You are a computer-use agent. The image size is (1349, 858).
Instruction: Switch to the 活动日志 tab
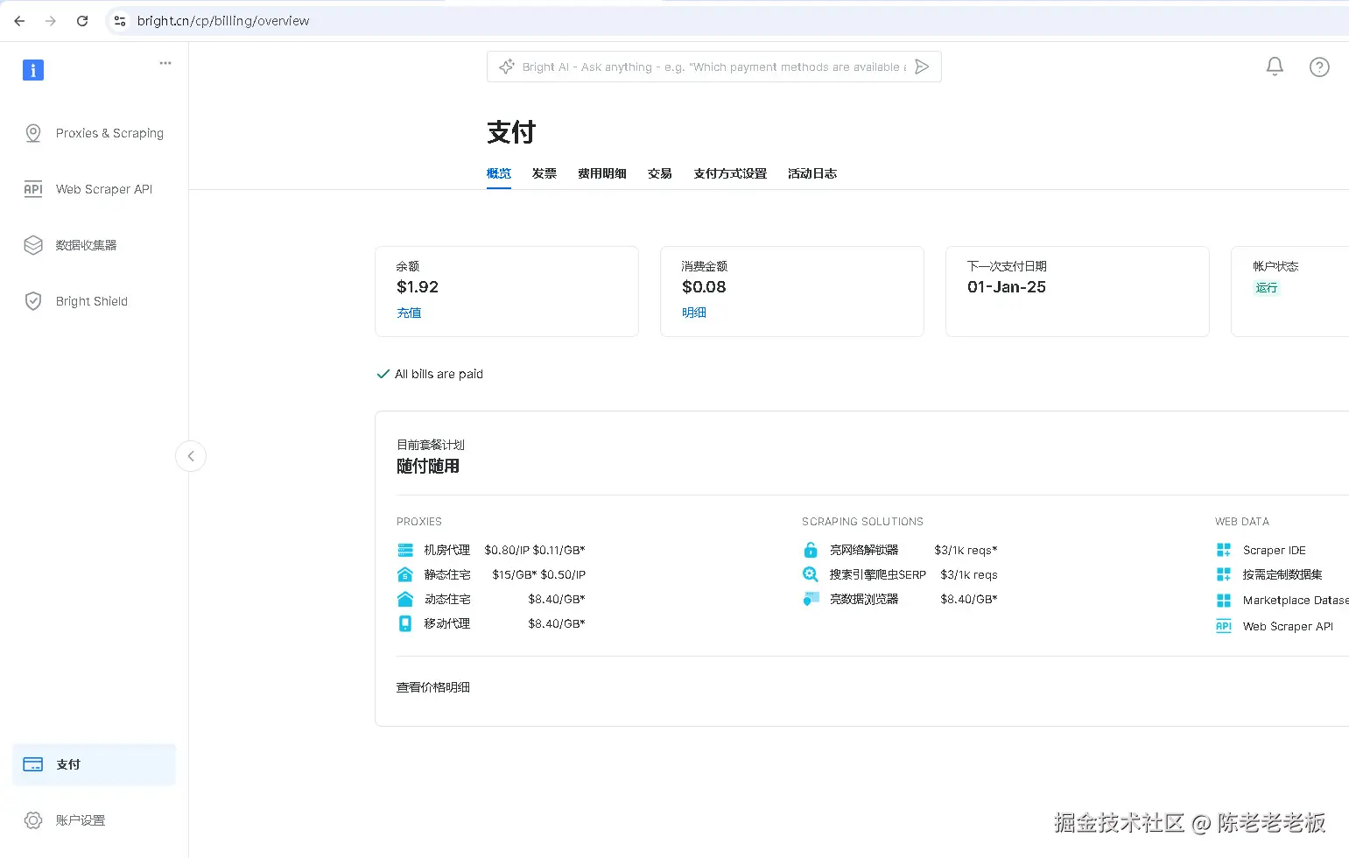coord(812,173)
